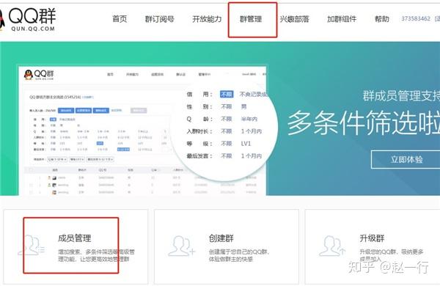Open the 创建群 card title

221,238
